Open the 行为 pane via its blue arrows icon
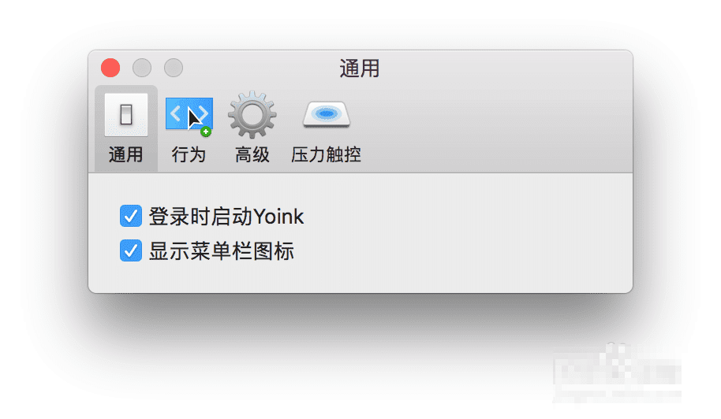The width and height of the screenshot is (721, 419). (189, 115)
